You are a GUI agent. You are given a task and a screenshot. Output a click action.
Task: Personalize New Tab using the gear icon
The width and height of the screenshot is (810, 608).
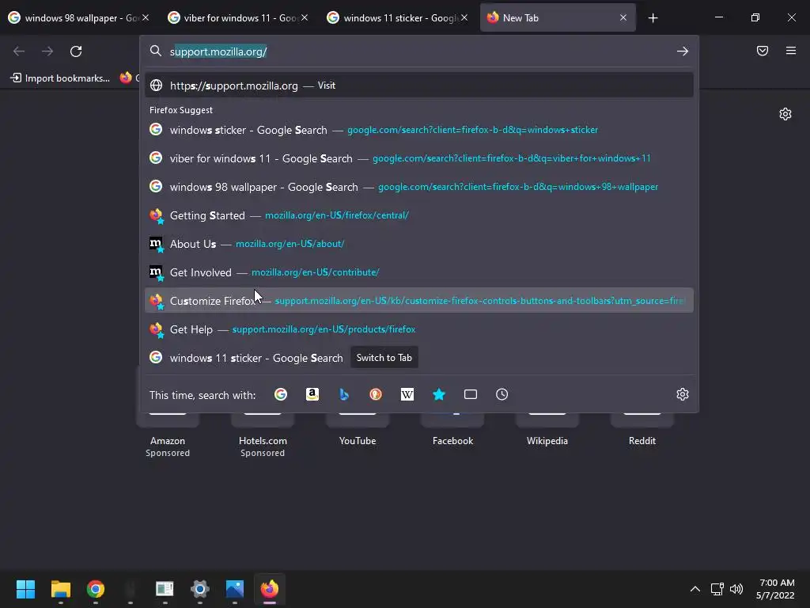click(x=785, y=114)
